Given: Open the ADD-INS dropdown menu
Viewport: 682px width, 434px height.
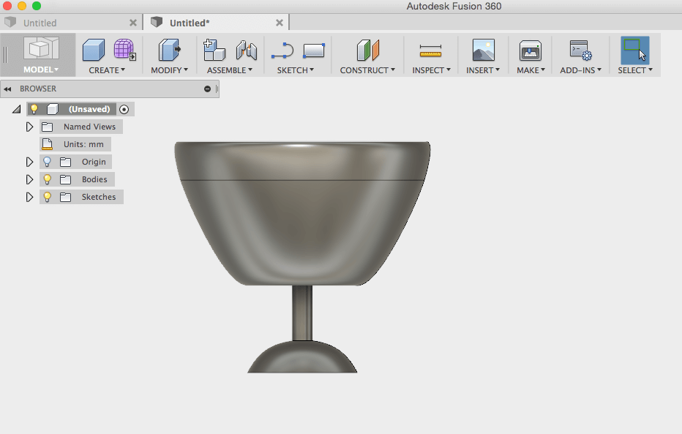Looking at the screenshot, I should tap(581, 70).
